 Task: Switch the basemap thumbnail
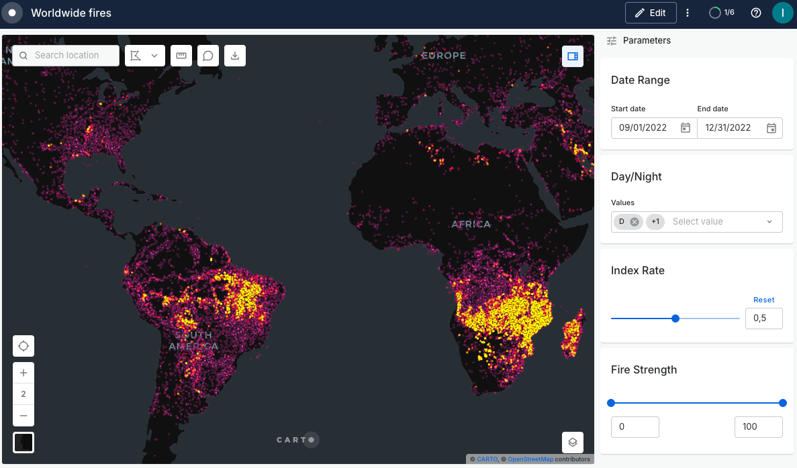[24, 443]
